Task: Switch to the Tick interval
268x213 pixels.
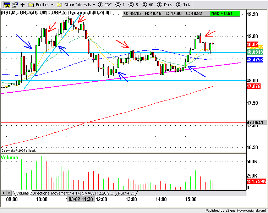Action: pyautogui.click(x=183, y=5)
